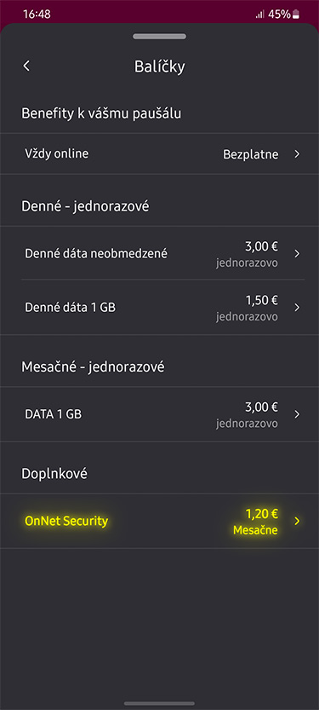Expand Denné dáta neobmedzené chevron
Viewport: 319px width, 710px height.
[x=297, y=254]
